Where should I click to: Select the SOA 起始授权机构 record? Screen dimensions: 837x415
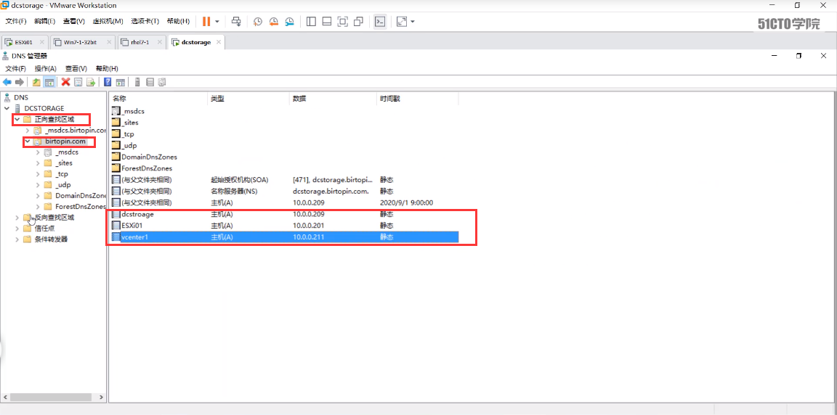tap(285, 180)
